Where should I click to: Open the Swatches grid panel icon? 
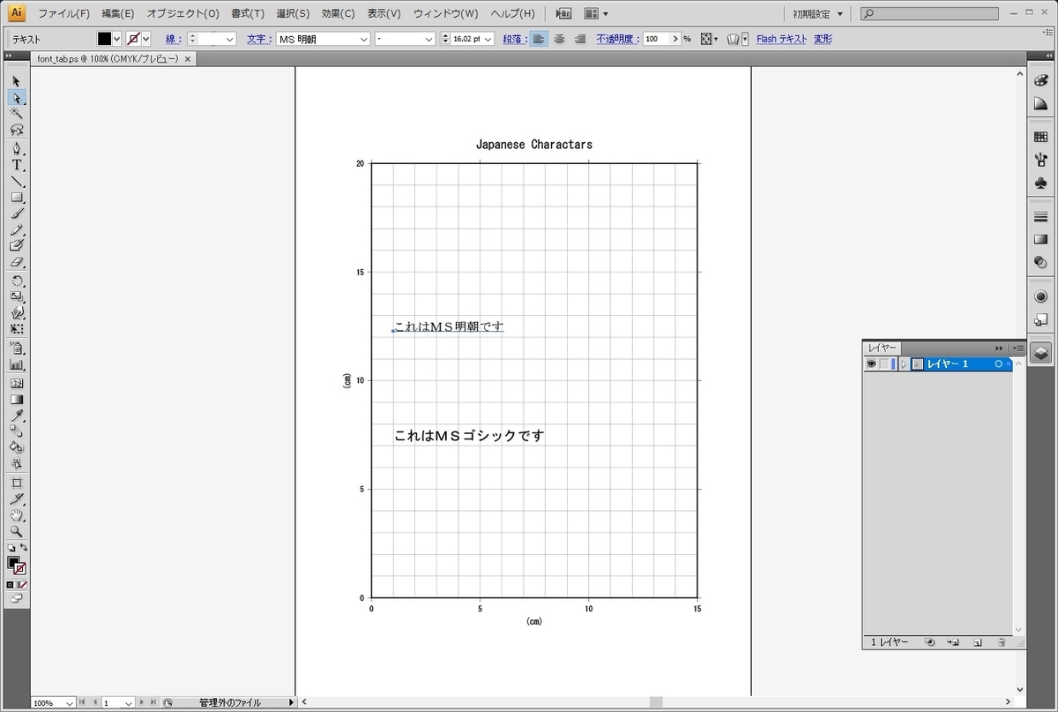tap(1040, 137)
